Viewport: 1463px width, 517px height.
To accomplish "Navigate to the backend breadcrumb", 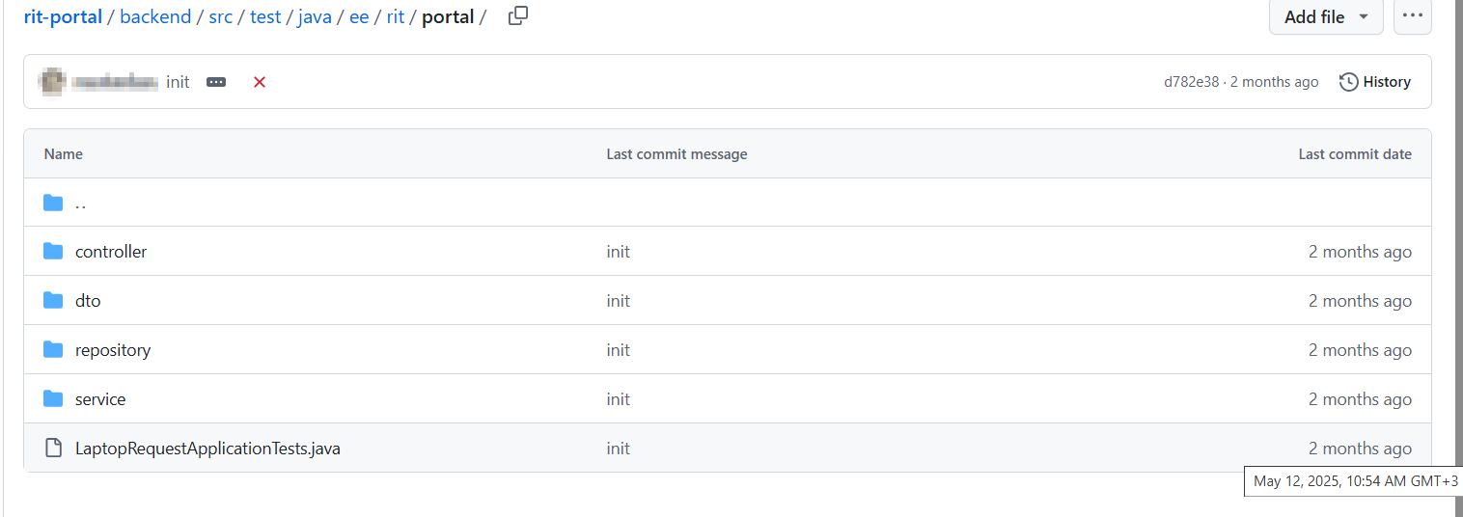I will 155,16.
